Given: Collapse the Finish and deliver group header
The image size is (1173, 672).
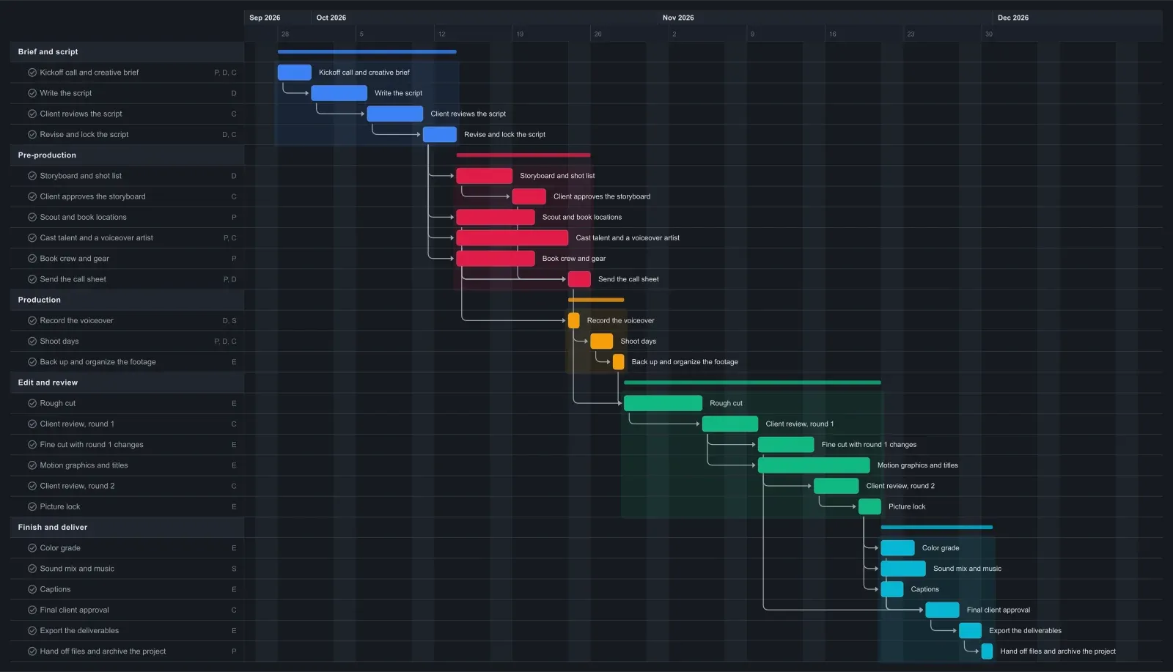Looking at the screenshot, I should point(127,528).
